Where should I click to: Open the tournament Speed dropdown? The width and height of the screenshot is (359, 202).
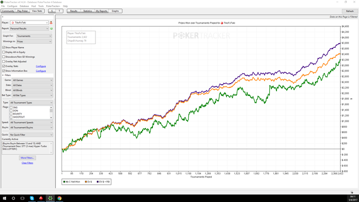pos(31,123)
